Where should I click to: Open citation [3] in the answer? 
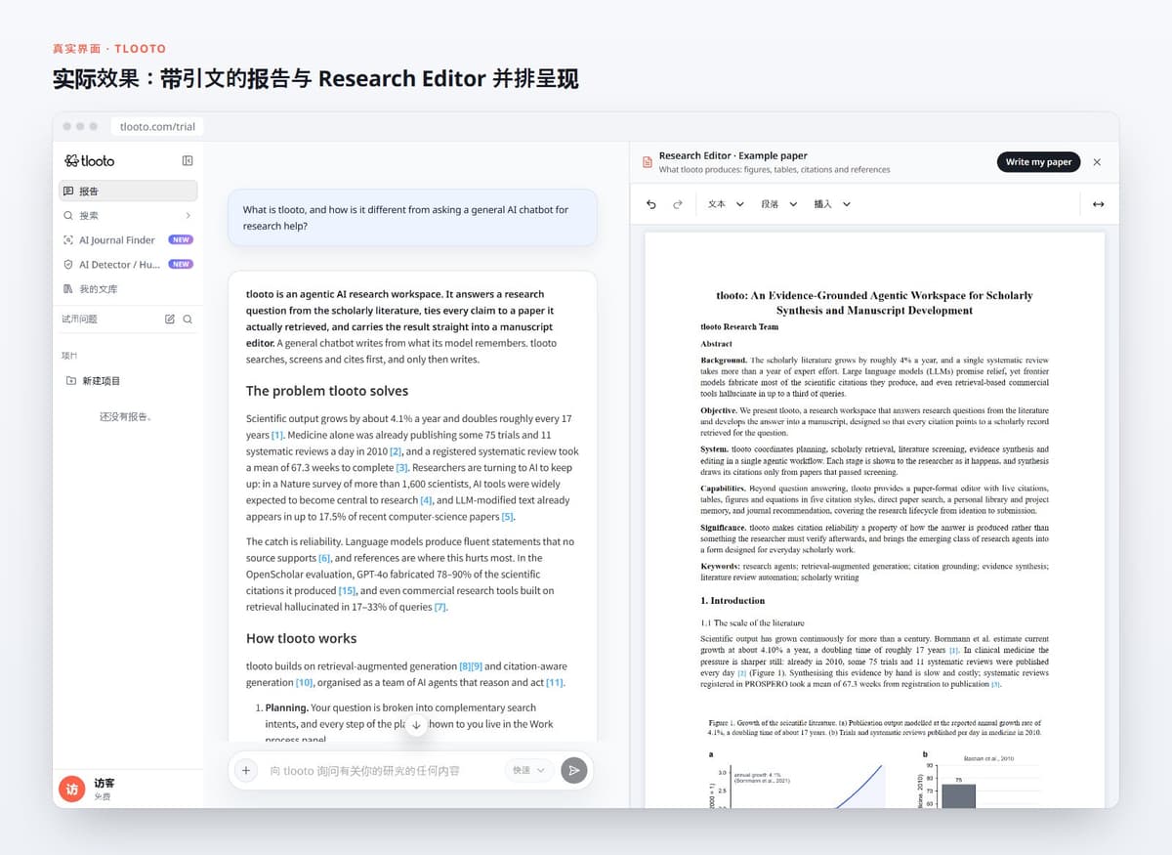coord(401,468)
